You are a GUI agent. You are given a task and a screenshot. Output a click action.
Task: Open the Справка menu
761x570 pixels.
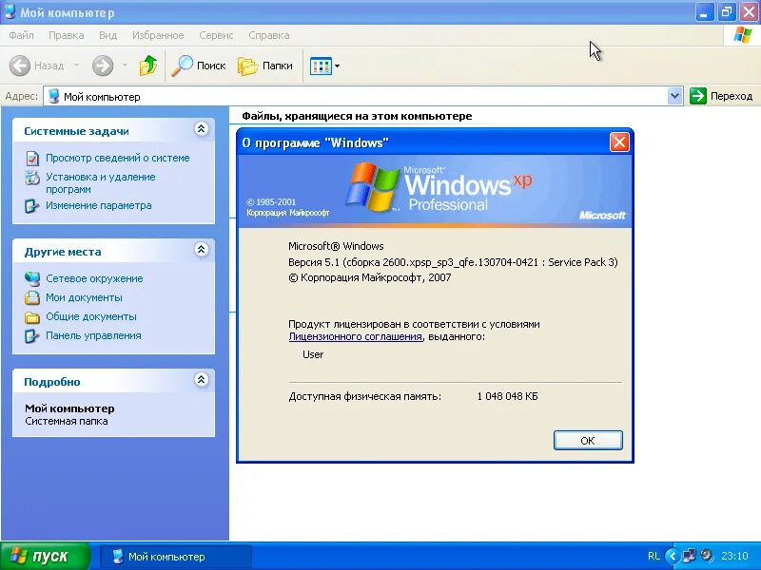tap(269, 35)
